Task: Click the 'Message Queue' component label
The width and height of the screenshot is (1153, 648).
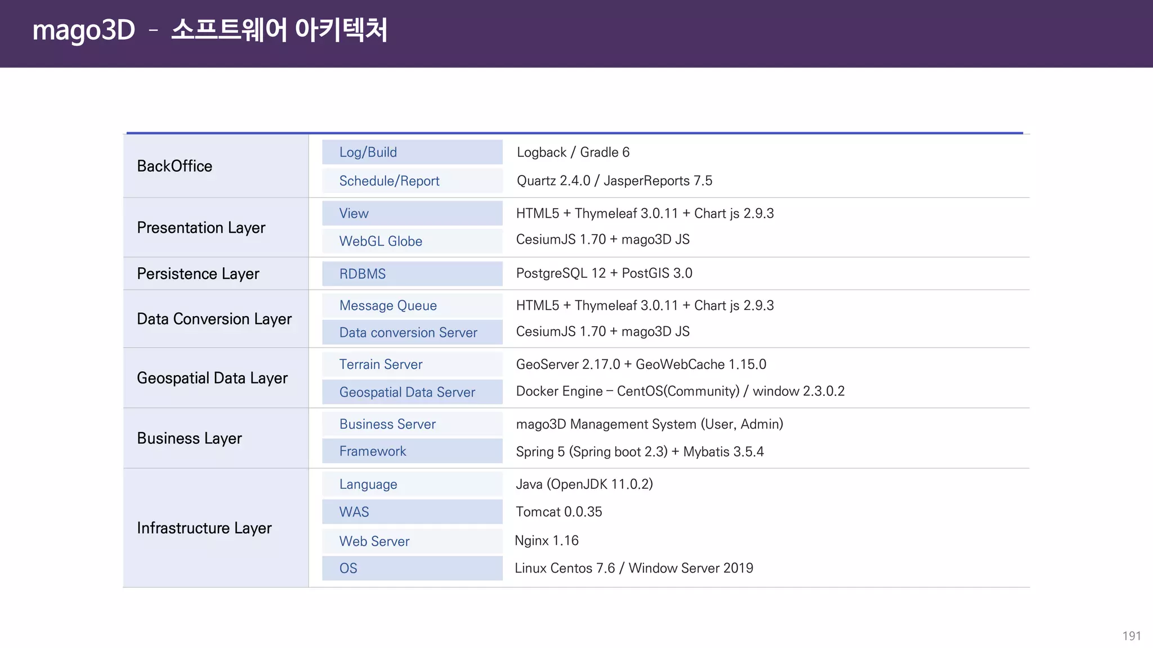Action: (x=412, y=305)
